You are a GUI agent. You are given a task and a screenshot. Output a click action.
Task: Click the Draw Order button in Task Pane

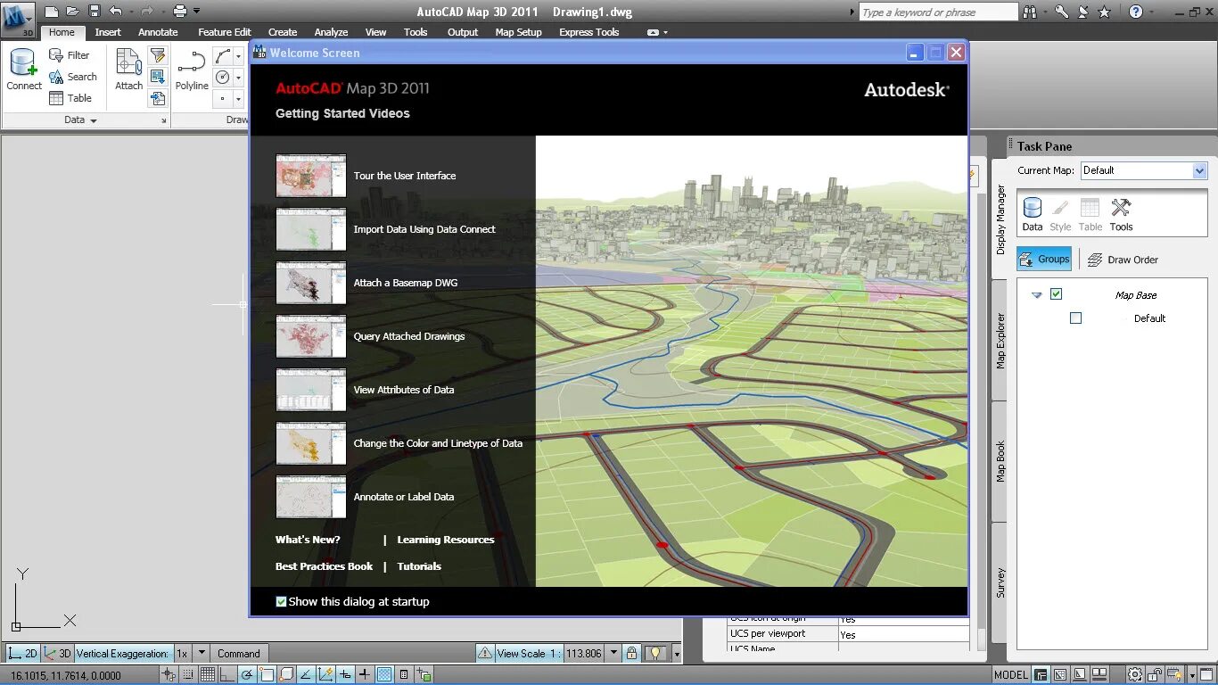pyautogui.click(x=1123, y=260)
